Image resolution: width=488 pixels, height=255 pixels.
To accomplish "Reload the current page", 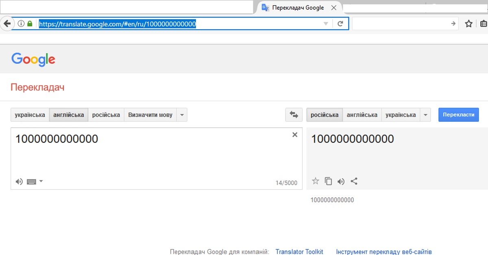I will [341, 24].
